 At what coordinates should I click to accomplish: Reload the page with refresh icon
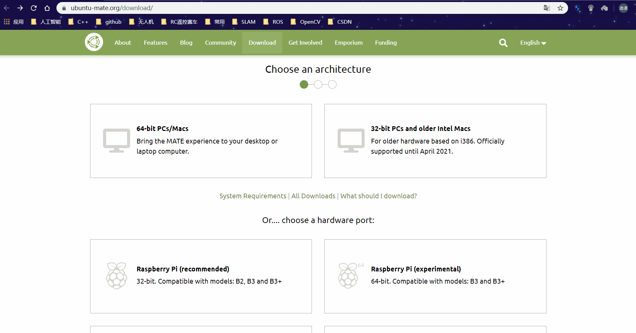point(34,8)
